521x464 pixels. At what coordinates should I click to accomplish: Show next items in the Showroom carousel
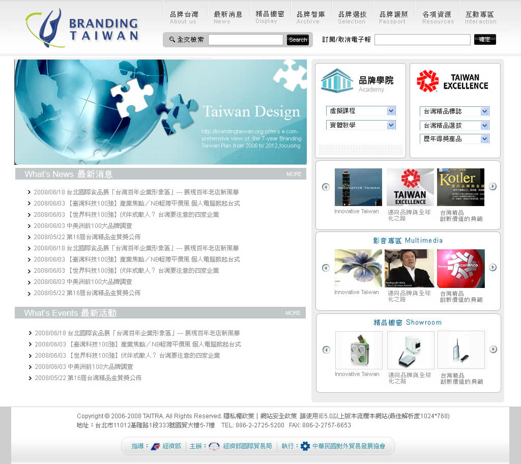coord(494,349)
